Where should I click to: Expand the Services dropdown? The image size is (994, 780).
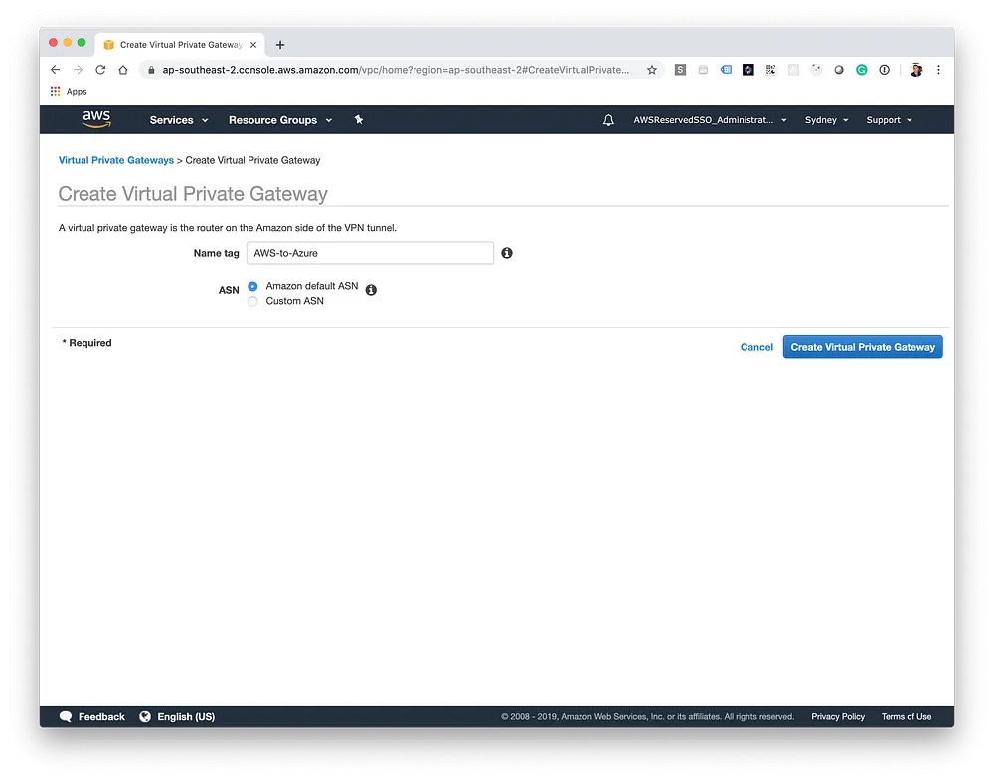coord(179,120)
